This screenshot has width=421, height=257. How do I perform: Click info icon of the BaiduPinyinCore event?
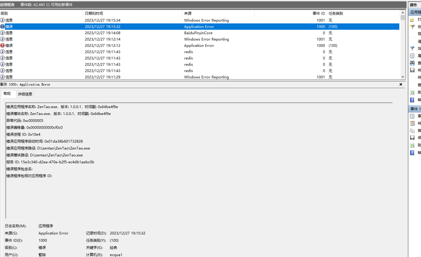click(2, 33)
